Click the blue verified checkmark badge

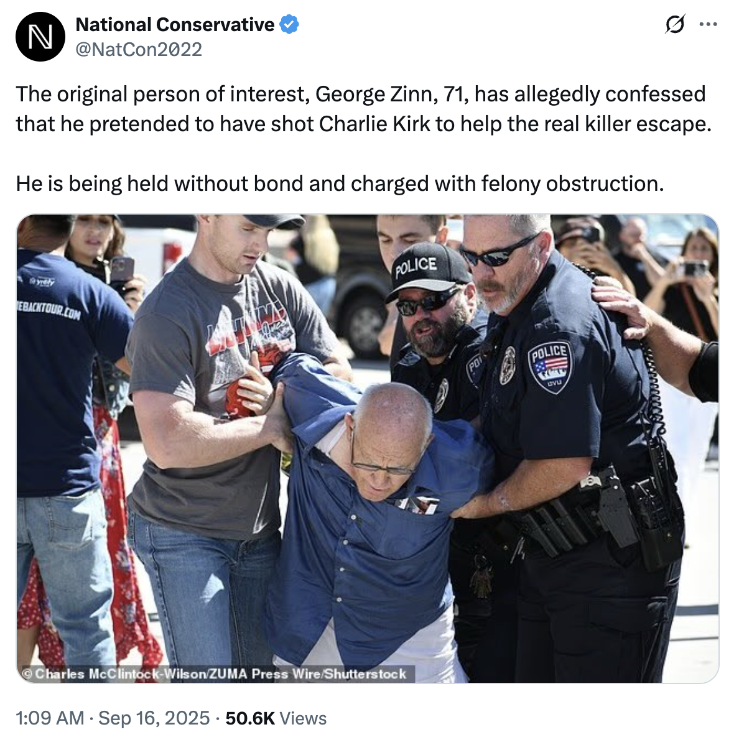pos(289,25)
